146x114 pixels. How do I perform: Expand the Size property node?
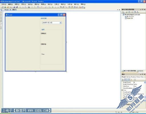pyautogui.click(x=122, y=90)
